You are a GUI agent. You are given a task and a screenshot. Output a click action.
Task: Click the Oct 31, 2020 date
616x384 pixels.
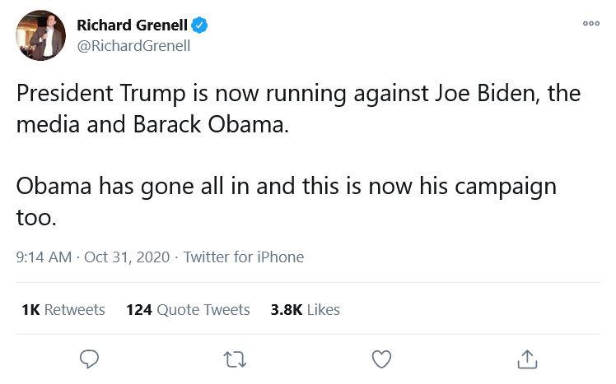127,257
